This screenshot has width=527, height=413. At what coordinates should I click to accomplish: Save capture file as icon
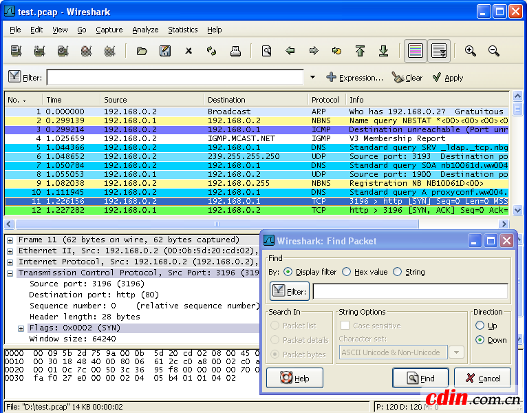pyautogui.click(x=165, y=51)
